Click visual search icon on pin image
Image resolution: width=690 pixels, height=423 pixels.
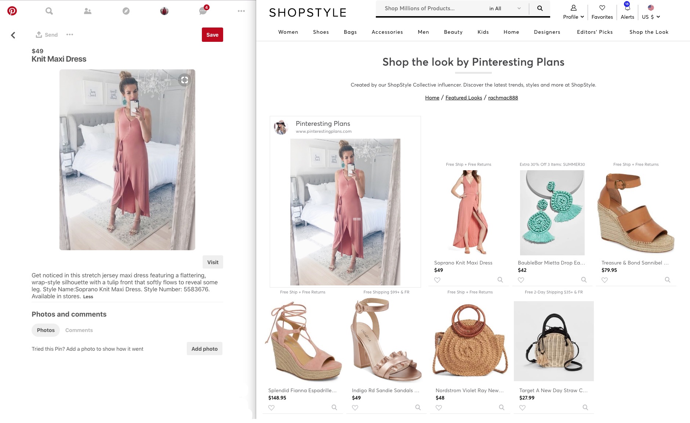click(185, 80)
